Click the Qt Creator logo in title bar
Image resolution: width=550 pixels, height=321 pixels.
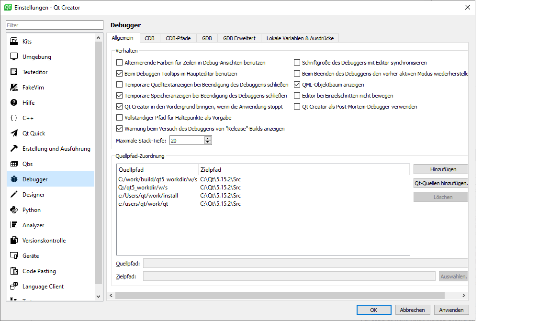[x=8, y=7]
